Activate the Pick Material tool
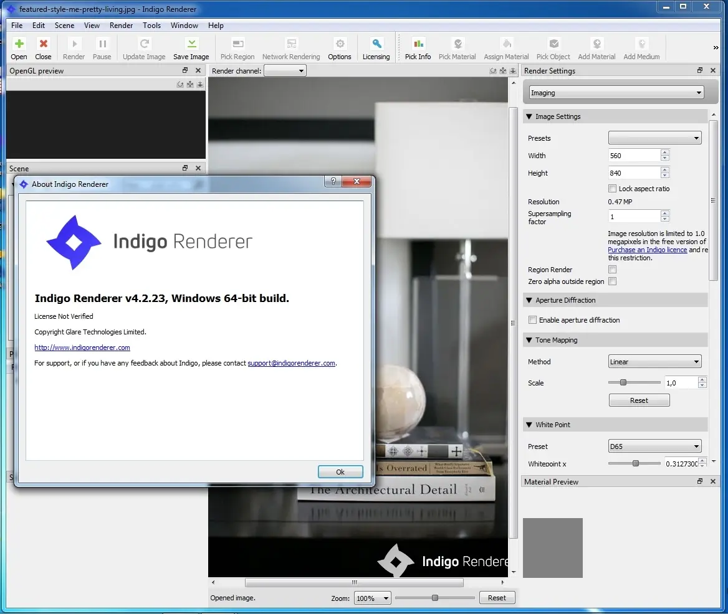The height and width of the screenshot is (614, 728). coord(457,49)
